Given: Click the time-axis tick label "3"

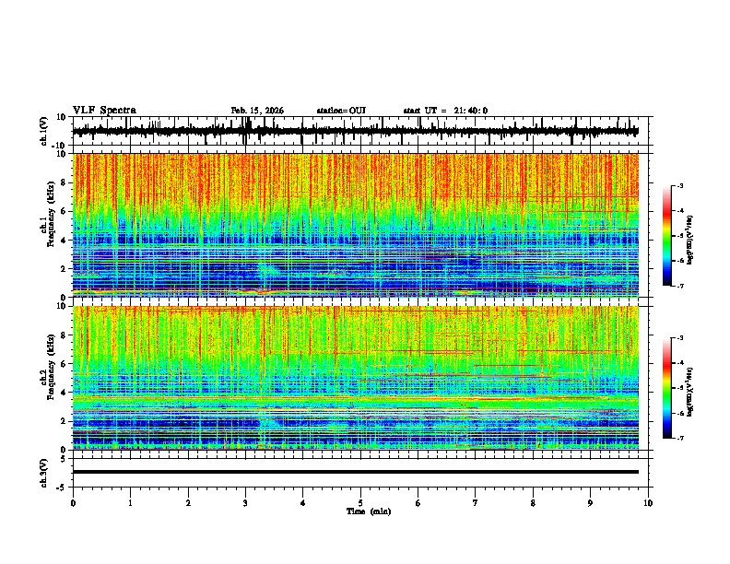Looking at the screenshot, I should pyautogui.click(x=245, y=503).
